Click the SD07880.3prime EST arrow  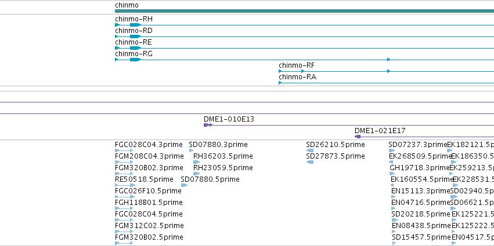tap(191, 150)
